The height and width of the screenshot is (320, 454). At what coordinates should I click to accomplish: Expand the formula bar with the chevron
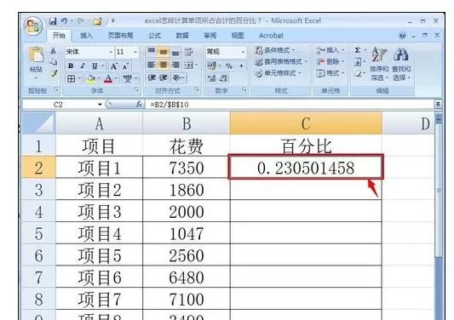[x=438, y=104]
